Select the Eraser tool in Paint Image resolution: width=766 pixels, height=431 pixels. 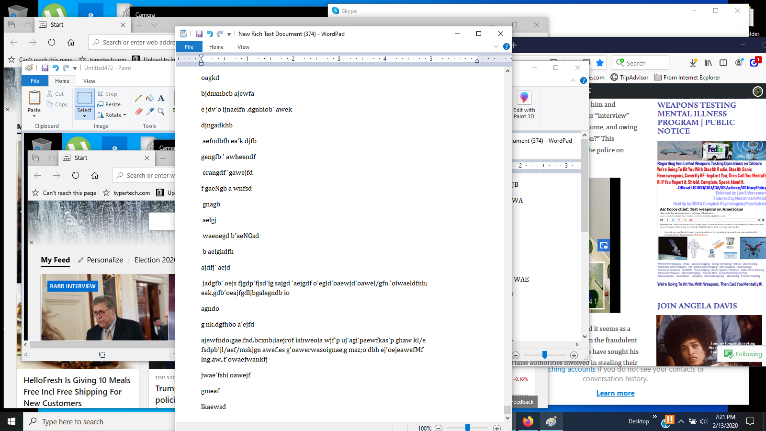click(x=138, y=112)
